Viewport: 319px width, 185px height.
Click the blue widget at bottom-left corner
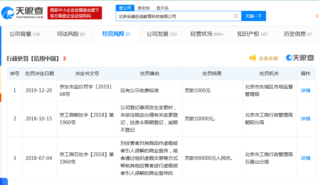click(x=4, y=181)
